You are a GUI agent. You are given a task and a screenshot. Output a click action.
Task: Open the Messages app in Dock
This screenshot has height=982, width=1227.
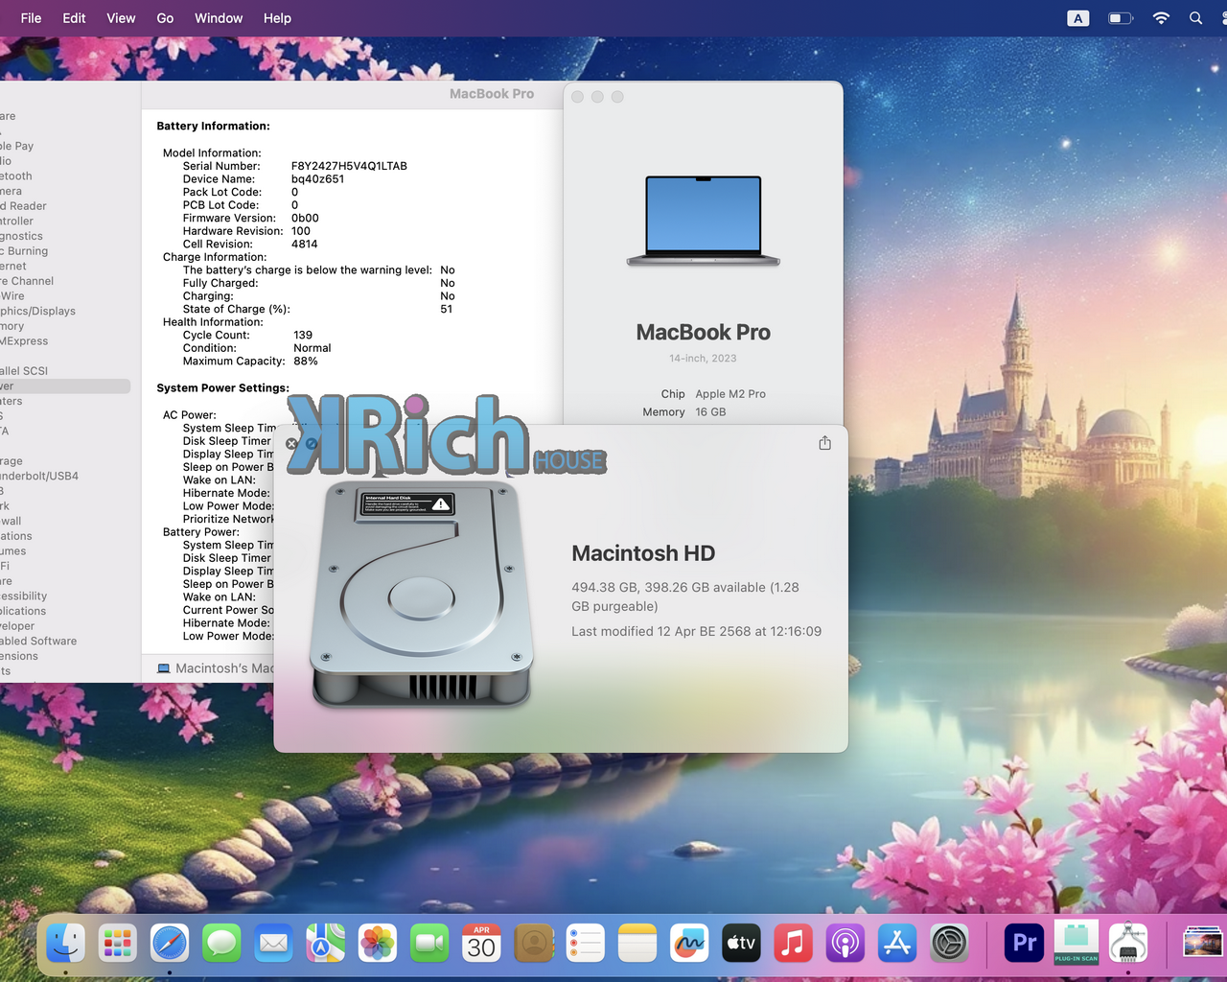coord(221,944)
